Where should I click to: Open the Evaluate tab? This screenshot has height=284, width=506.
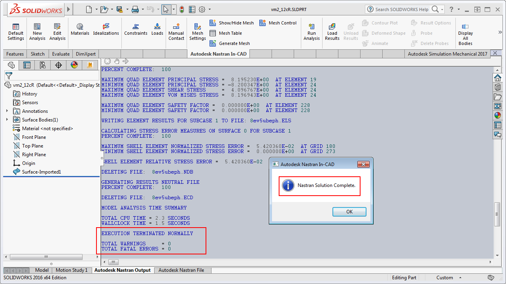(x=61, y=54)
